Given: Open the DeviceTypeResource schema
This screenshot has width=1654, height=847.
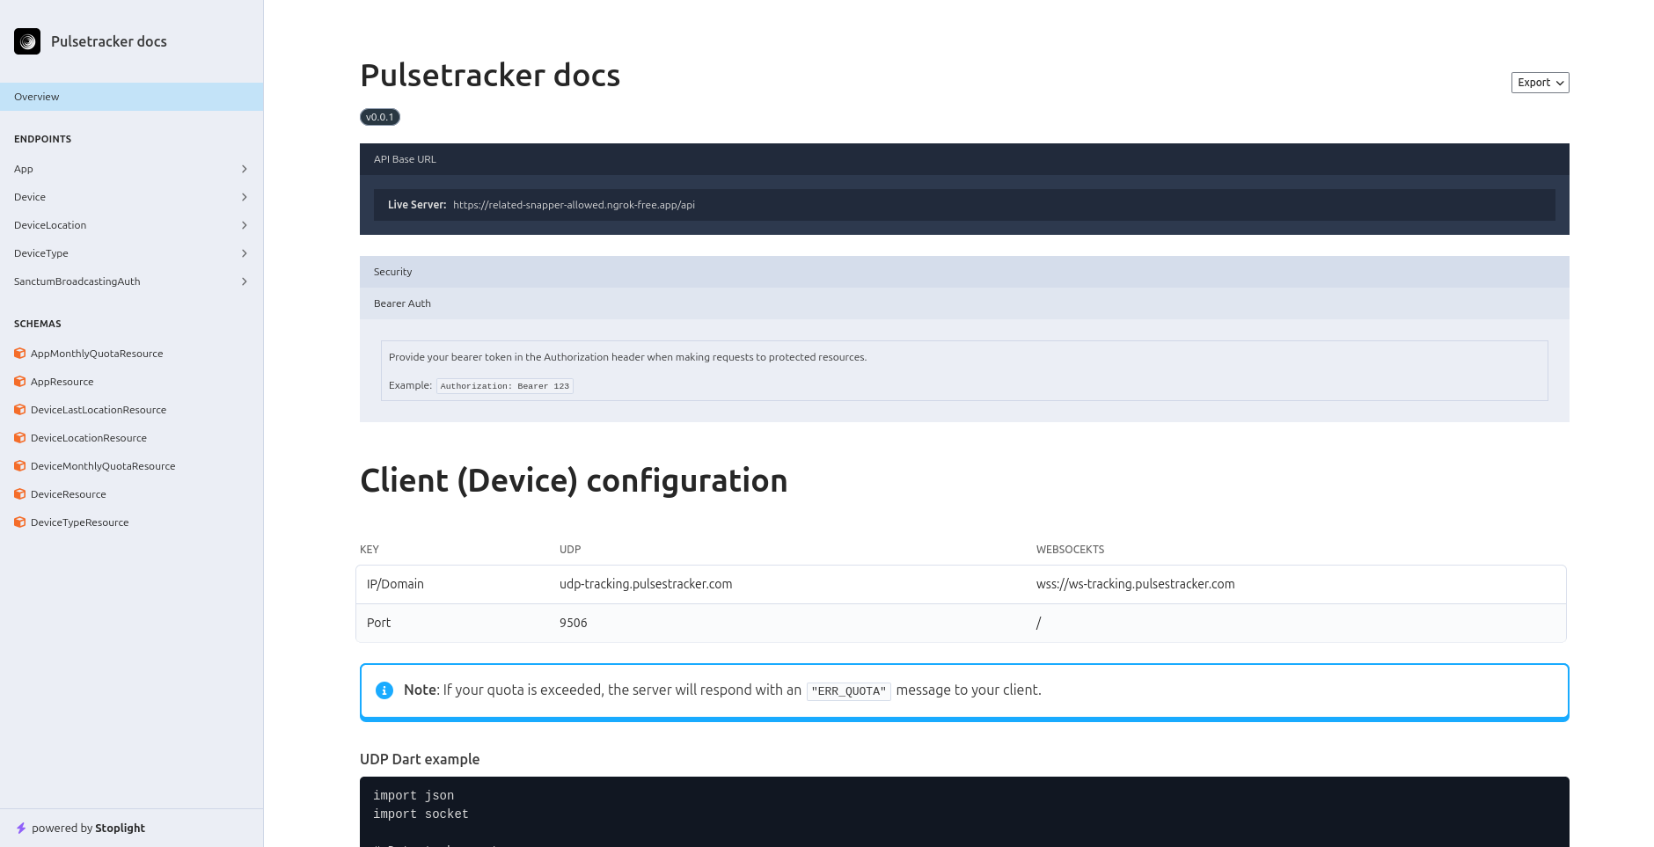Looking at the screenshot, I should (131, 522).
